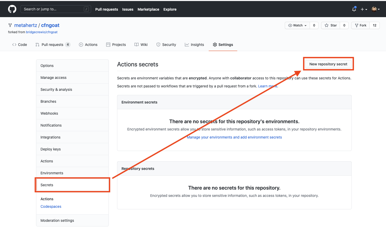Open Integrations settings
386x228 pixels.
pos(72,137)
